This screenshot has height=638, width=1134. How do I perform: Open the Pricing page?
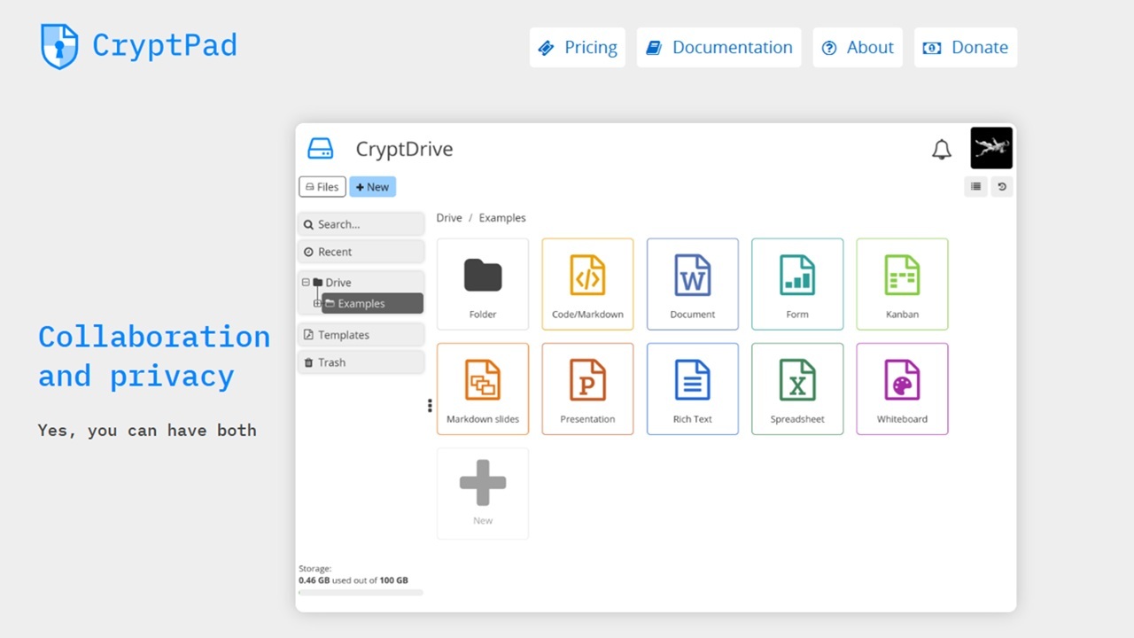[x=578, y=47]
